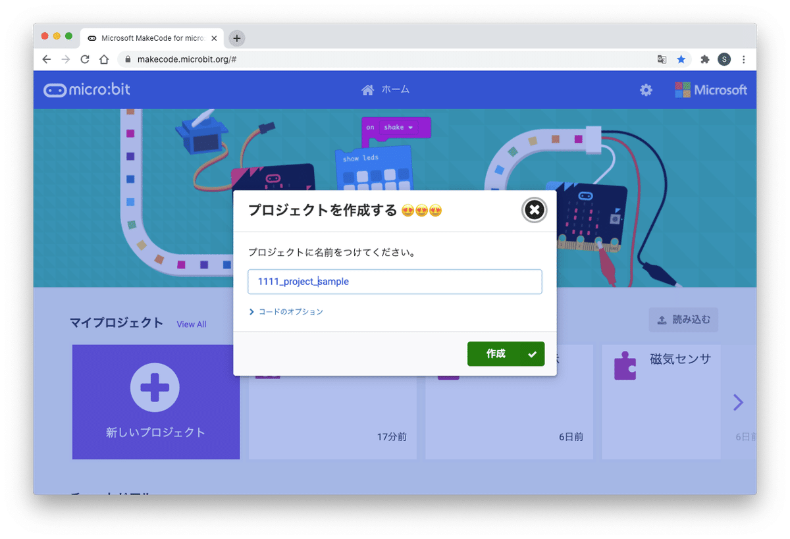Viewport: 790px width, 539px height.
Task: Open settings with the gear icon
Action: point(645,90)
